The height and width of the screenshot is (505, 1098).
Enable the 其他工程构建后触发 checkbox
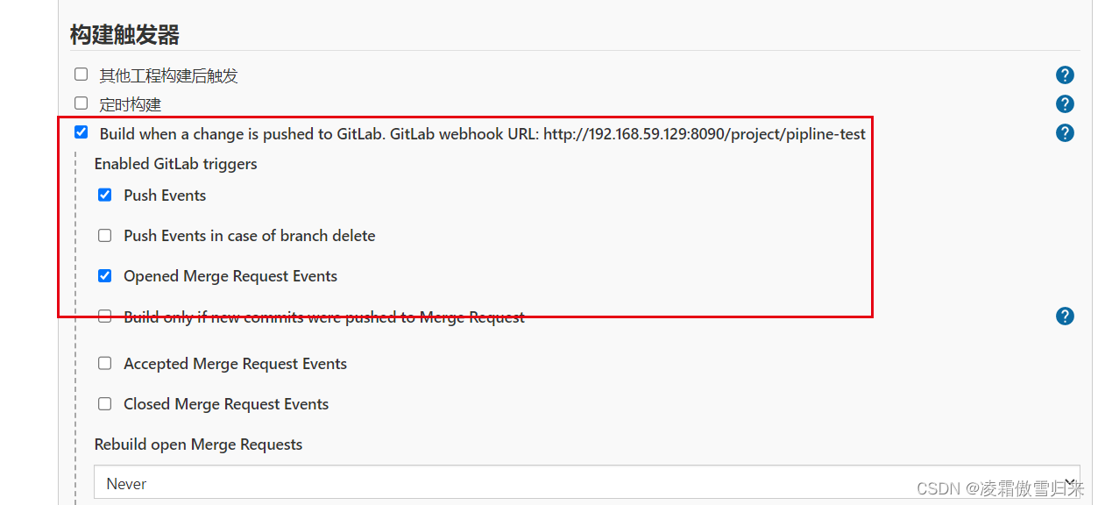[x=81, y=75]
